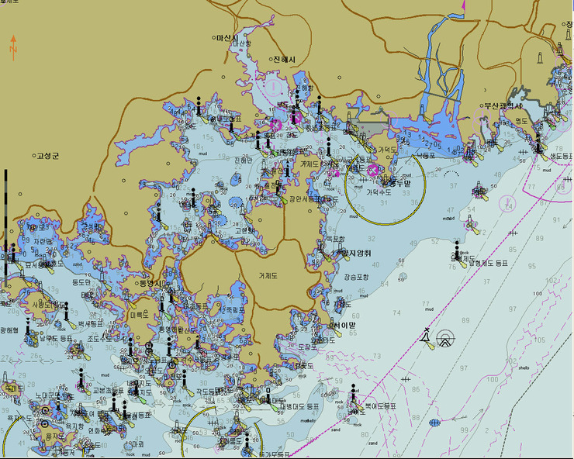Viewport: 574px width, 459px height.
Task: Click the blue oval seabed marker
Action: coord(434,423)
